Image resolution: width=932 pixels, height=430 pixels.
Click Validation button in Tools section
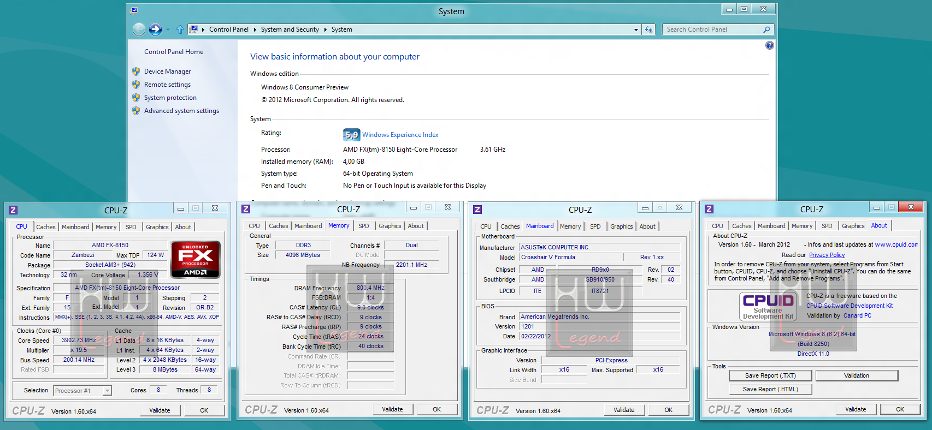857,375
